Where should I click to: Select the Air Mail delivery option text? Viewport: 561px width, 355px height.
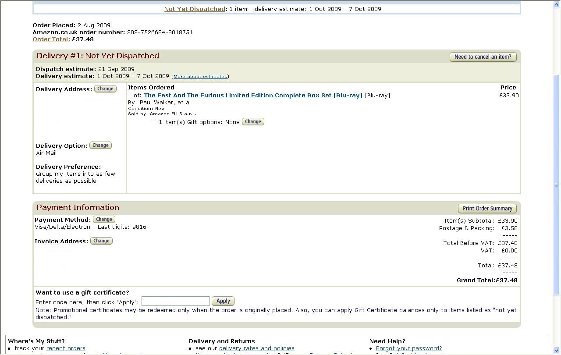pyautogui.click(x=46, y=153)
